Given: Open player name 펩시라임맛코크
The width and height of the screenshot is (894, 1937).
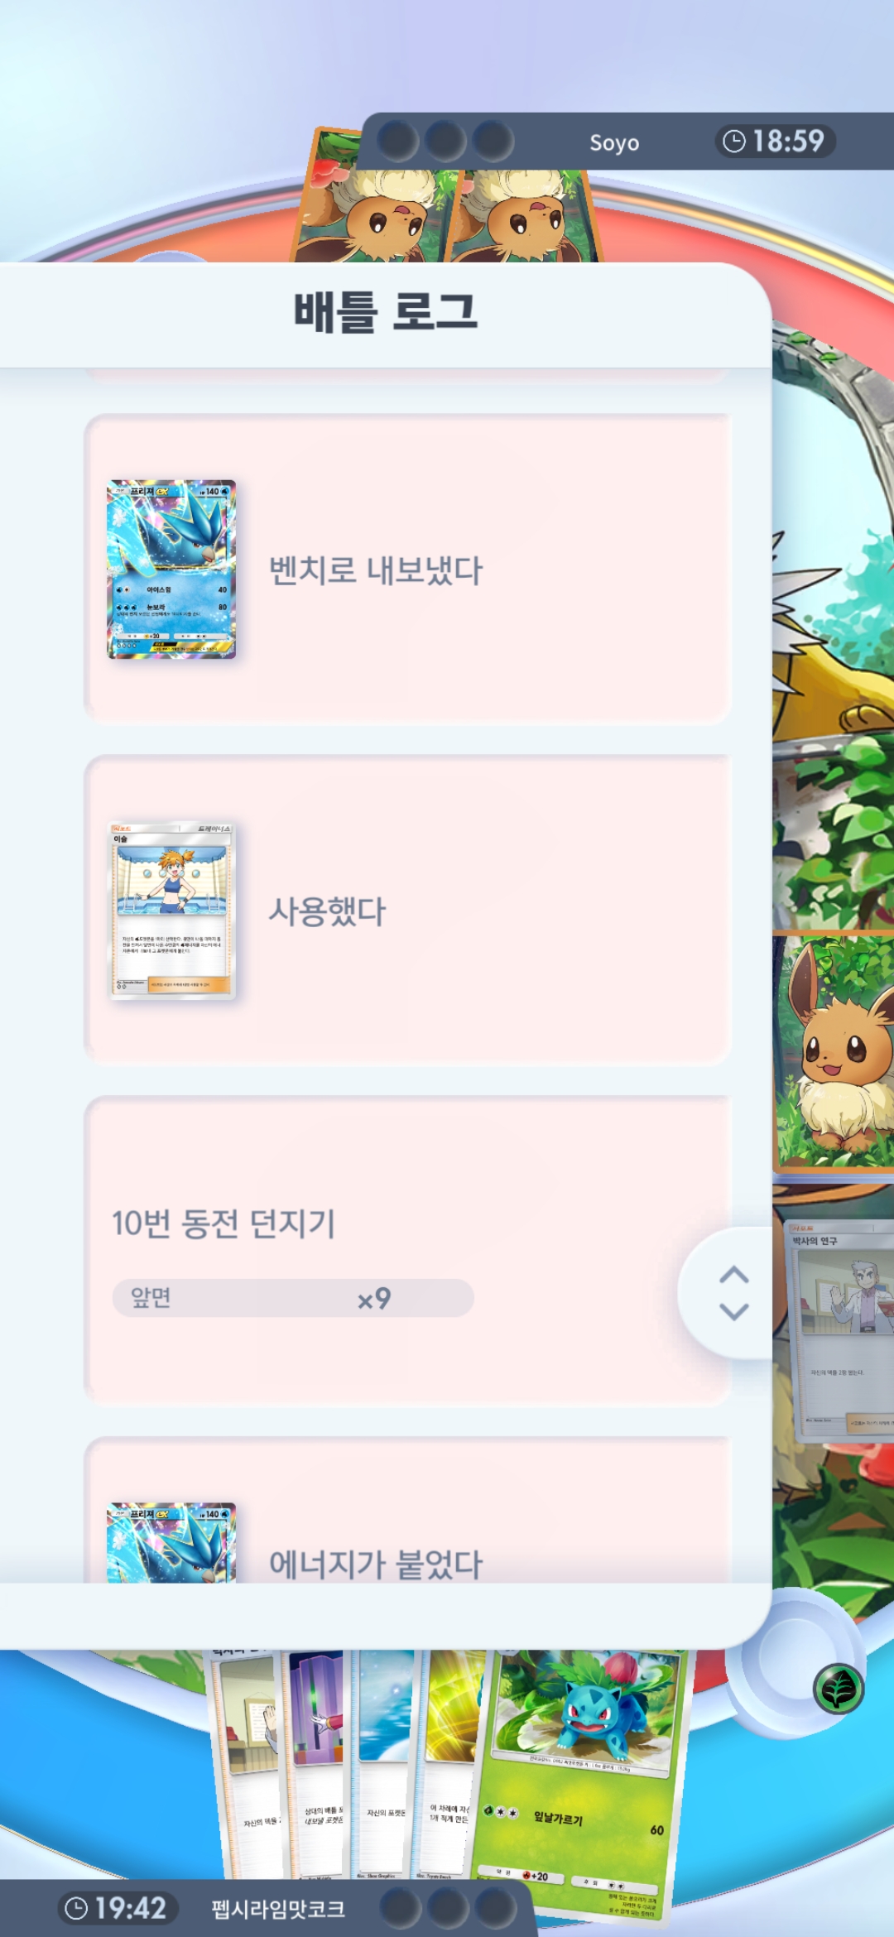Looking at the screenshot, I should click(278, 1909).
